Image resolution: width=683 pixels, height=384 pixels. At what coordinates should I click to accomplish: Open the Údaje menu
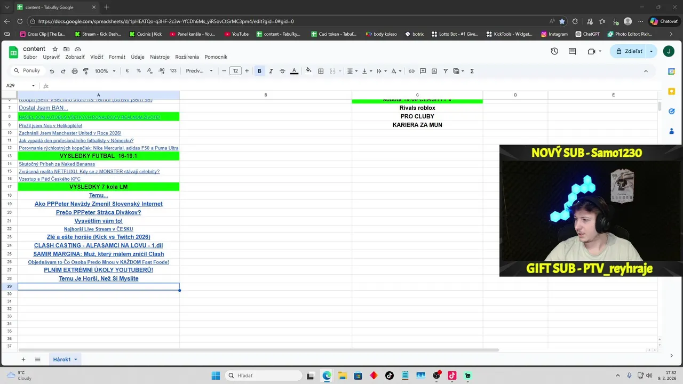click(x=138, y=57)
